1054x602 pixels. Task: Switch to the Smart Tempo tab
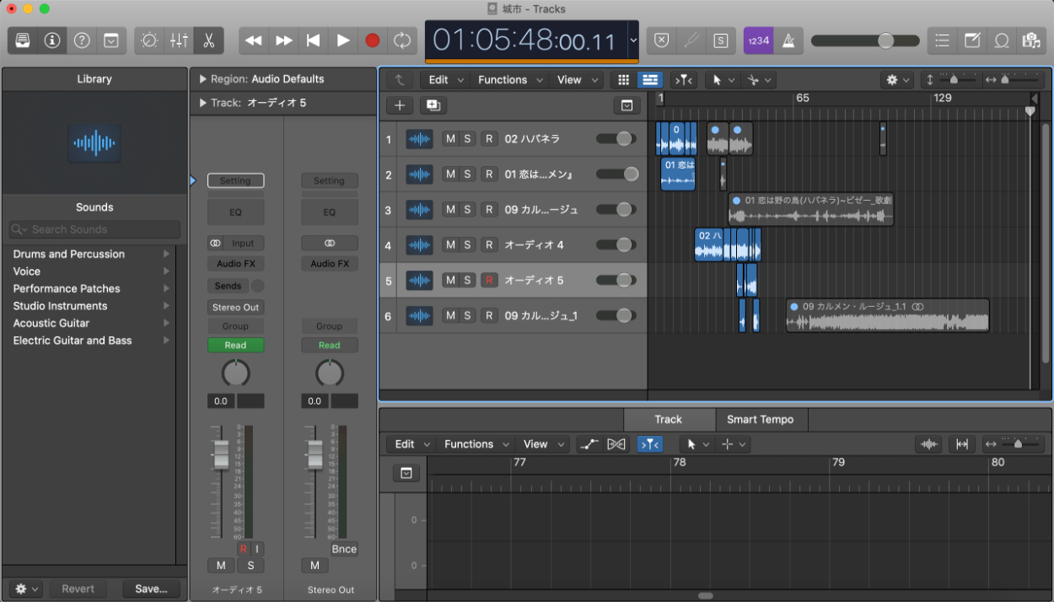click(x=760, y=419)
